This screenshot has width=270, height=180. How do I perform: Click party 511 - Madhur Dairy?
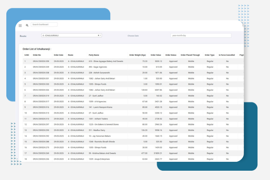point(97,130)
